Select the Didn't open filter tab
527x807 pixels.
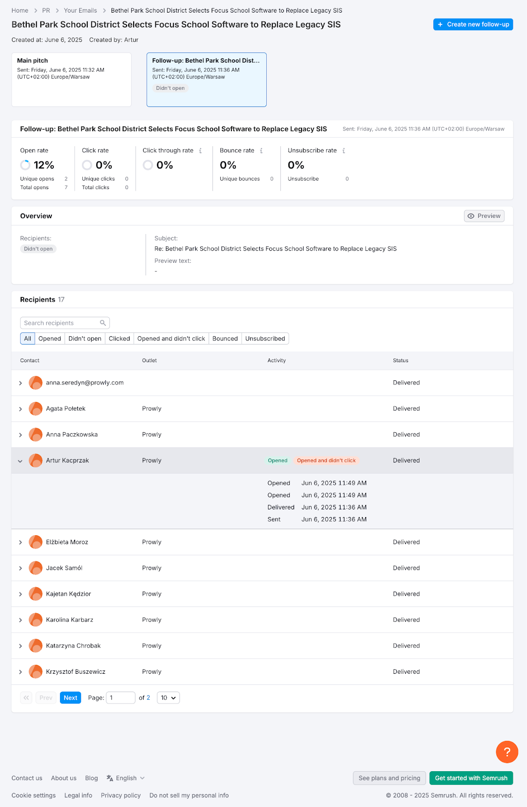[85, 338]
